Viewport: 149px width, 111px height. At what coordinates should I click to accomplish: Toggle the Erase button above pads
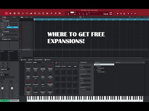75,66
